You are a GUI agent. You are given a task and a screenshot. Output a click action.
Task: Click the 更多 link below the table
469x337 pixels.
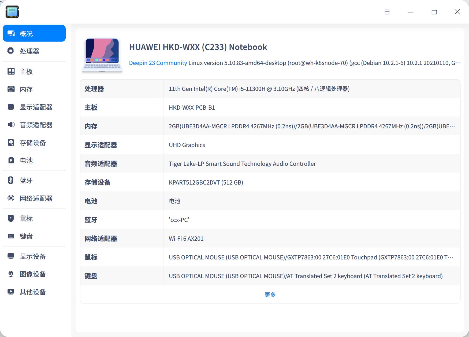coord(270,294)
